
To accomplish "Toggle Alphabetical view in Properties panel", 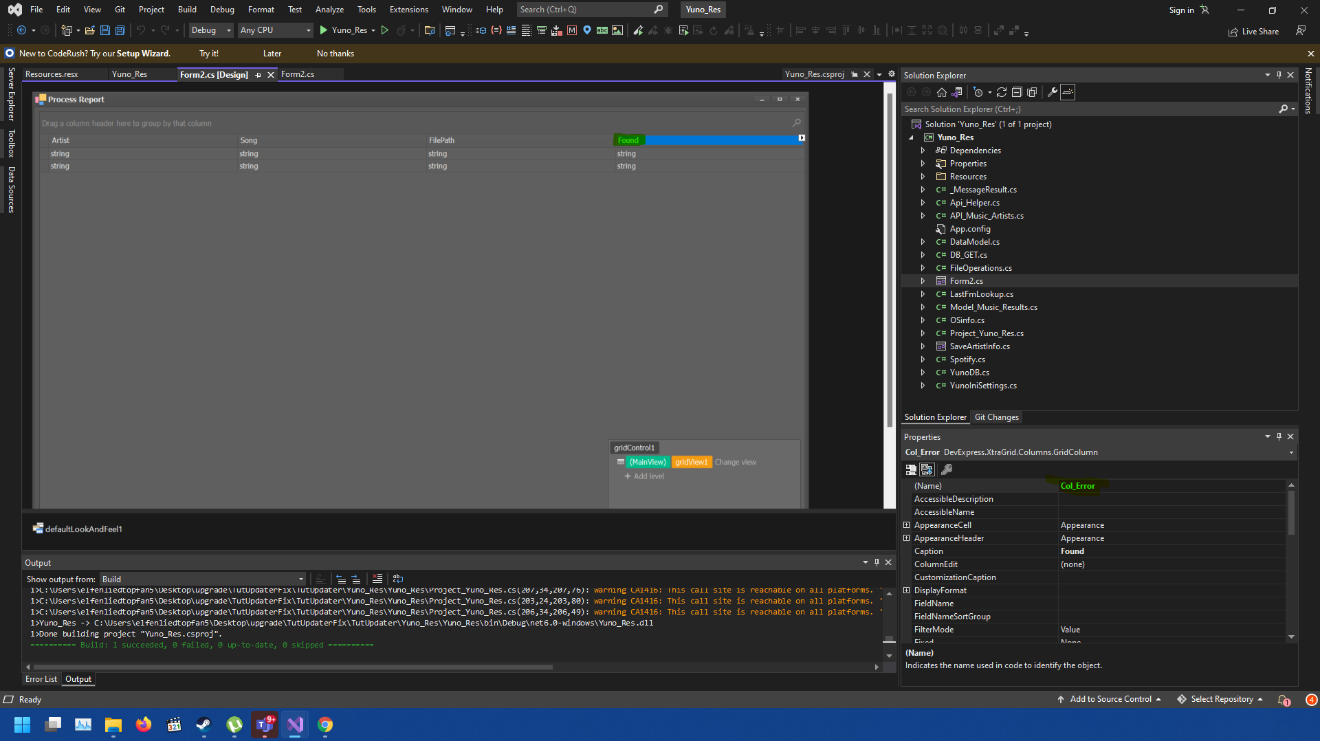I will [927, 469].
